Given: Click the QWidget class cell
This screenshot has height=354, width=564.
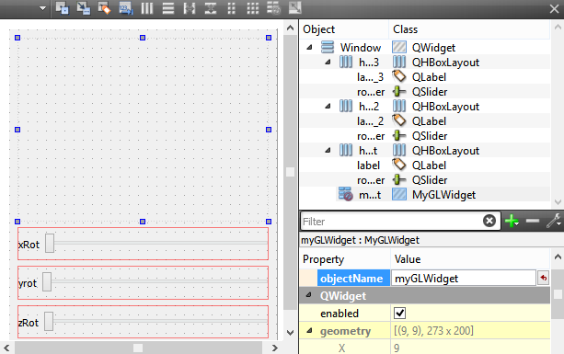Looking at the screenshot, I should pyautogui.click(x=433, y=48).
